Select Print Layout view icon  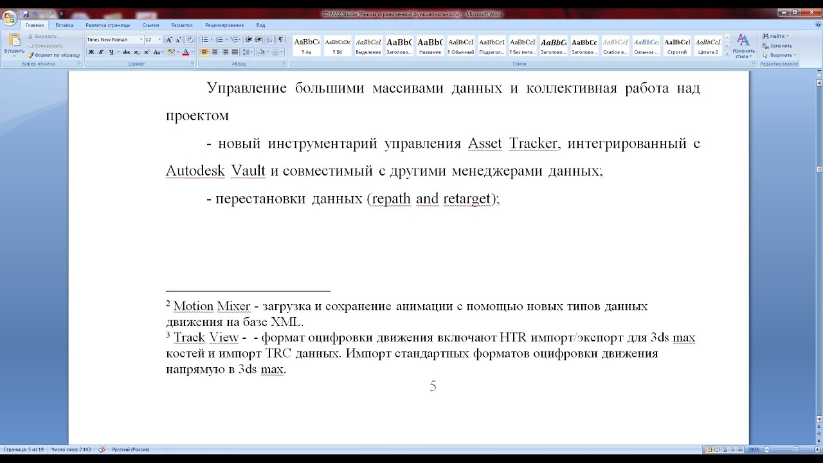coord(709,449)
